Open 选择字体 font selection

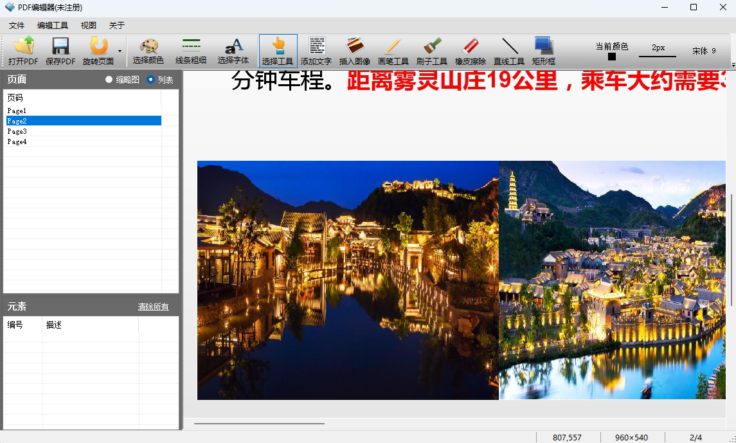tap(233, 51)
